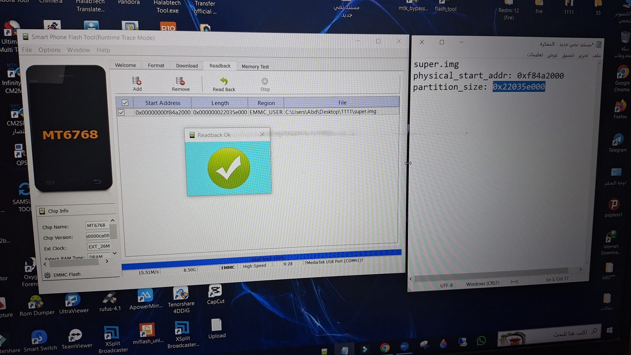Select the super.img file path cell
This screenshot has width=631, height=355.
click(x=342, y=111)
